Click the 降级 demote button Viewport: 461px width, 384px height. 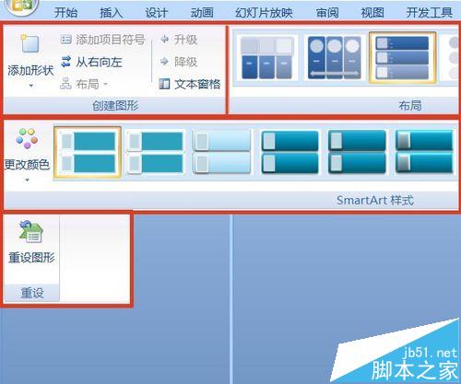pyautogui.click(x=179, y=62)
